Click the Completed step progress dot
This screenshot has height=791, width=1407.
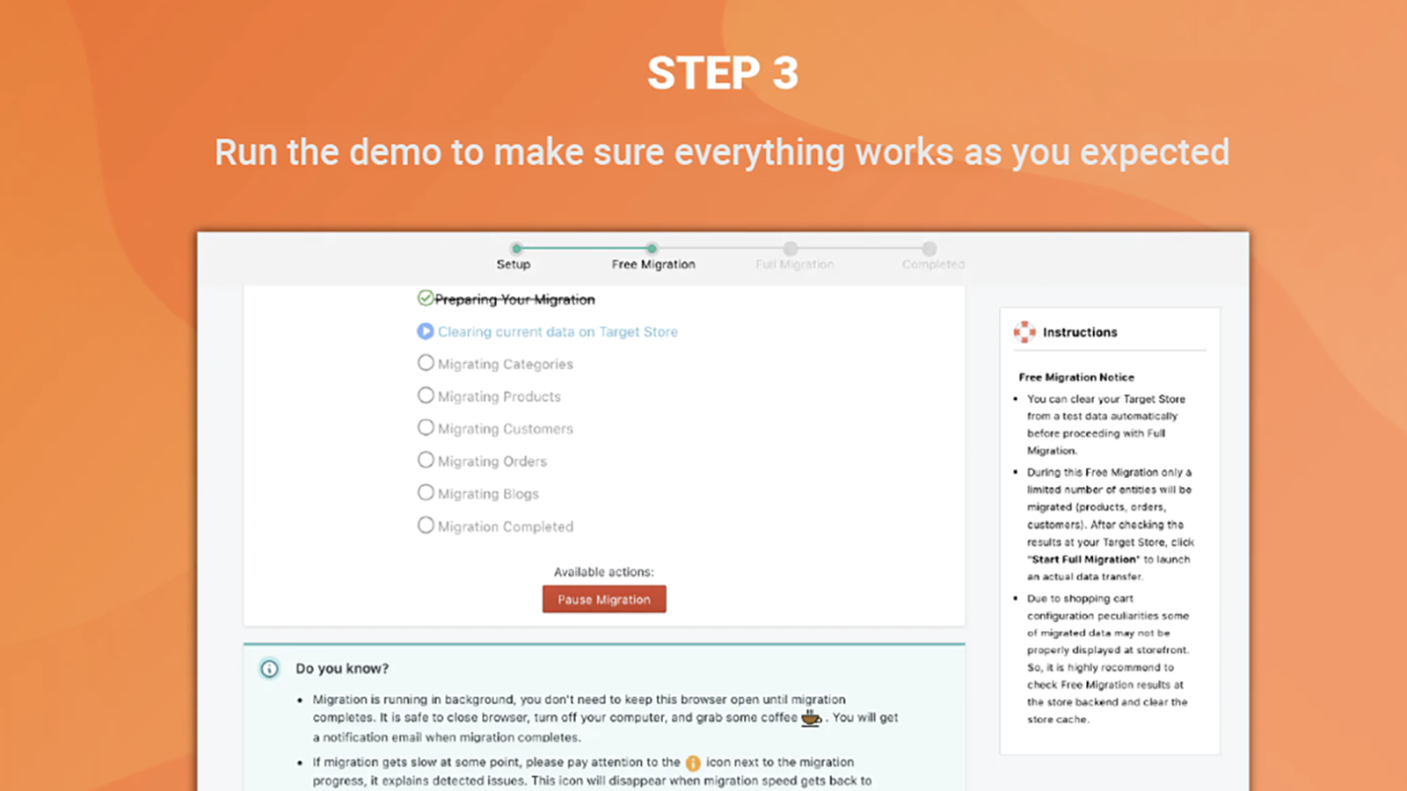click(930, 249)
